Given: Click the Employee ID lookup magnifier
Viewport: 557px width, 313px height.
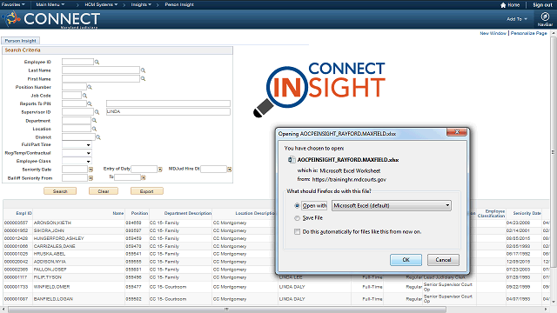Looking at the screenshot, I should coord(97,62).
